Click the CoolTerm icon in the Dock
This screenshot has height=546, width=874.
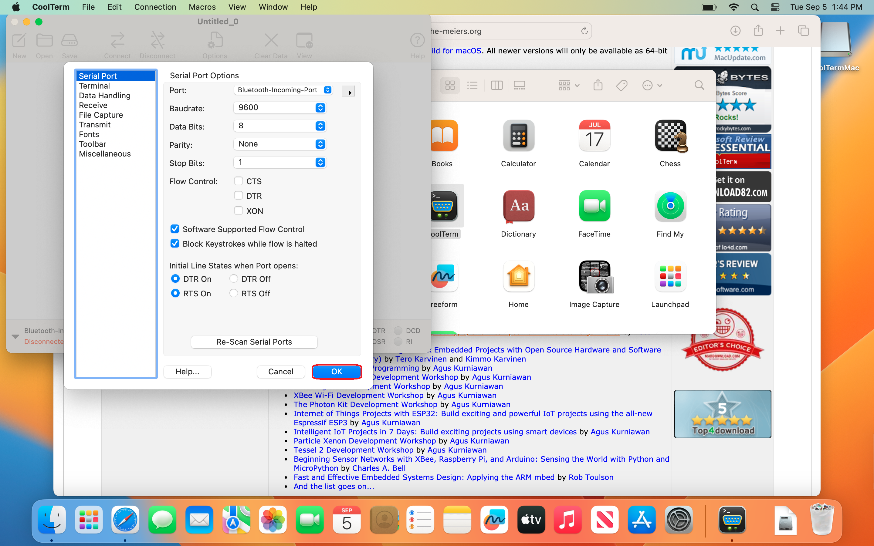coord(732,520)
